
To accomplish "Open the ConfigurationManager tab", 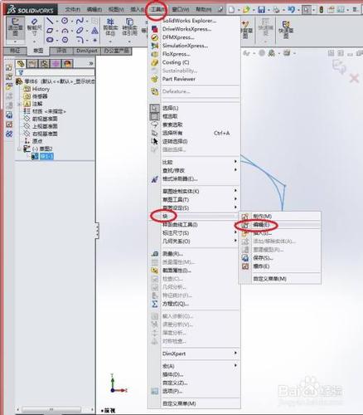I will coord(44,64).
